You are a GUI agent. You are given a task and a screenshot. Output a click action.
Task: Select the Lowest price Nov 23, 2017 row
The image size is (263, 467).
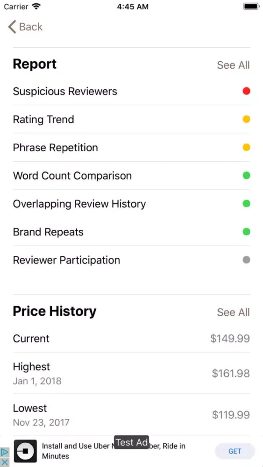[131, 415]
